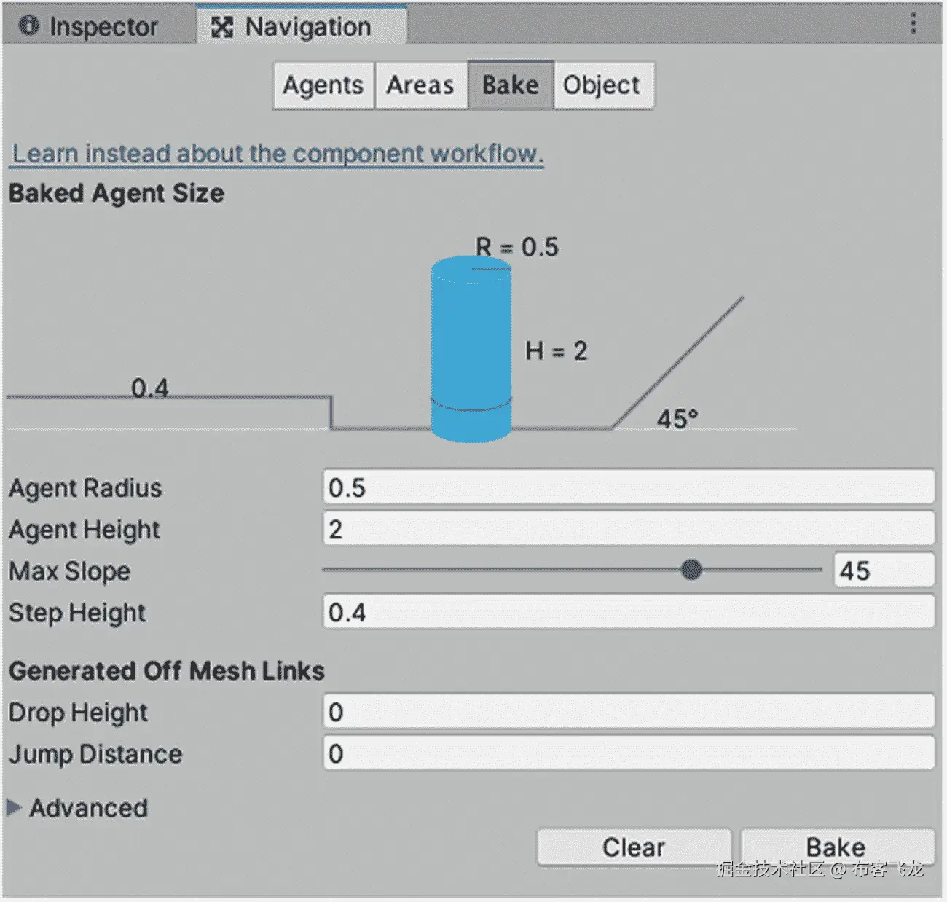Click the Drop Height field
Image resolution: width=947 pixels, height=902 pixels.
coord(629,712)
